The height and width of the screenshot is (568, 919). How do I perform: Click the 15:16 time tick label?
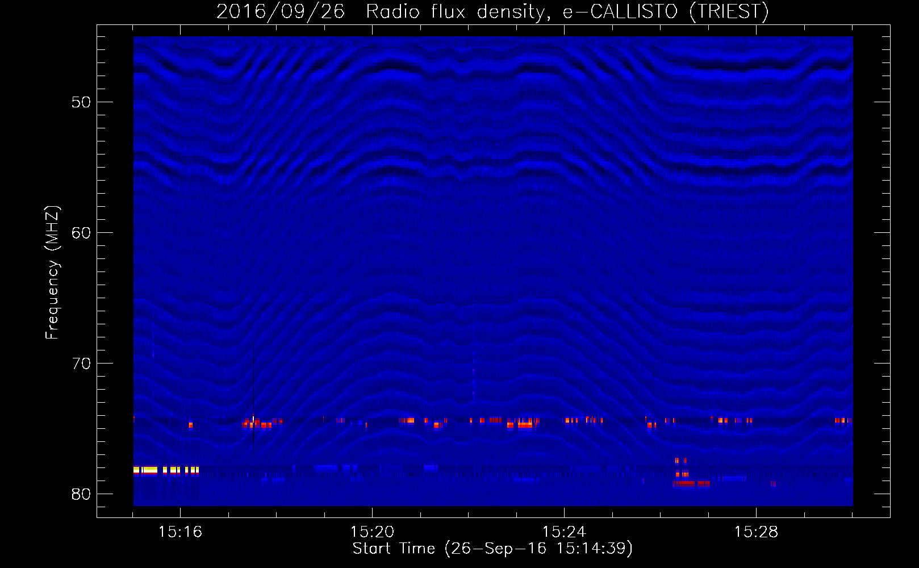click(x=180, y=532)
